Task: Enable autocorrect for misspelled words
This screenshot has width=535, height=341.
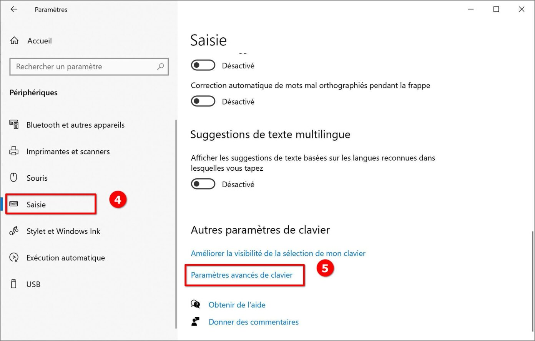Action: [x=203, y=101]
